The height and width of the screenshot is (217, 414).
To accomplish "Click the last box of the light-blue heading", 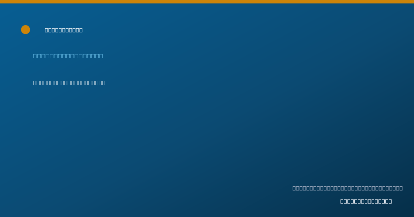I will click(101, 56).
